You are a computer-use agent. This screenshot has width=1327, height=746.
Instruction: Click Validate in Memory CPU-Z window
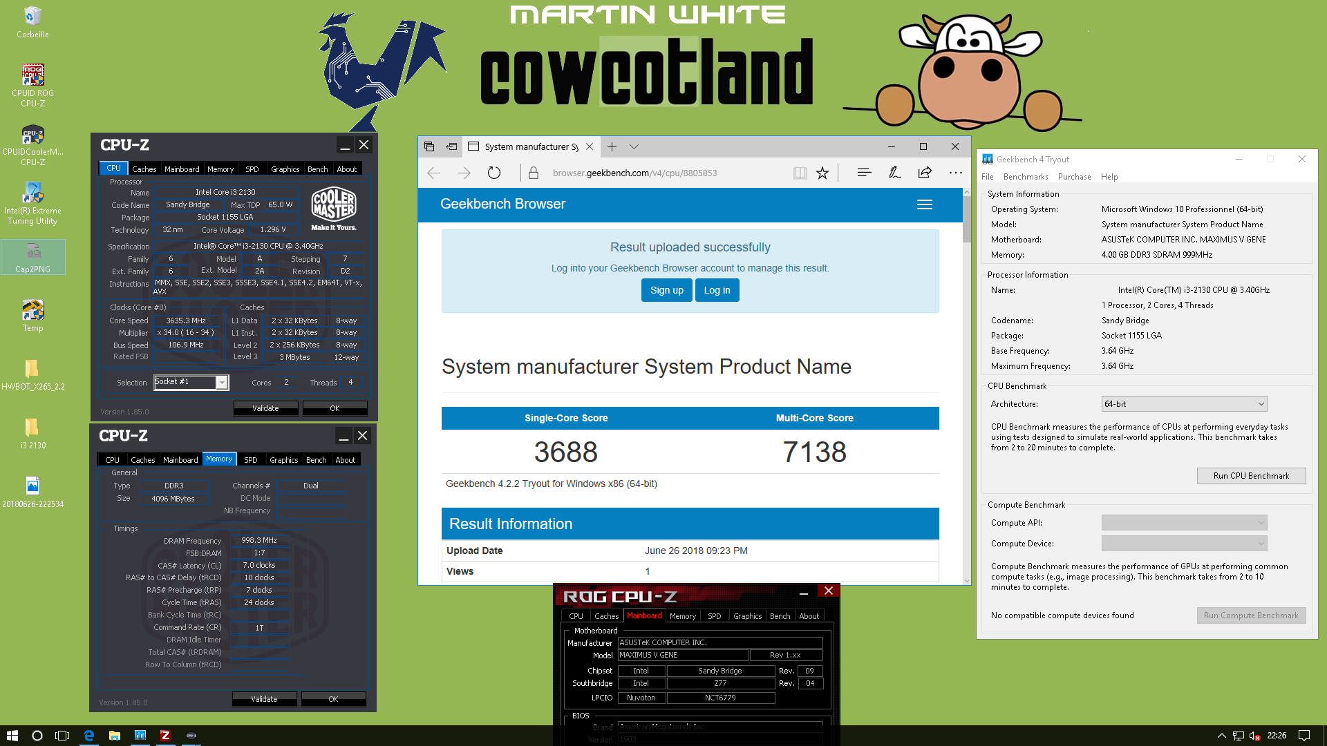point(264,699)
